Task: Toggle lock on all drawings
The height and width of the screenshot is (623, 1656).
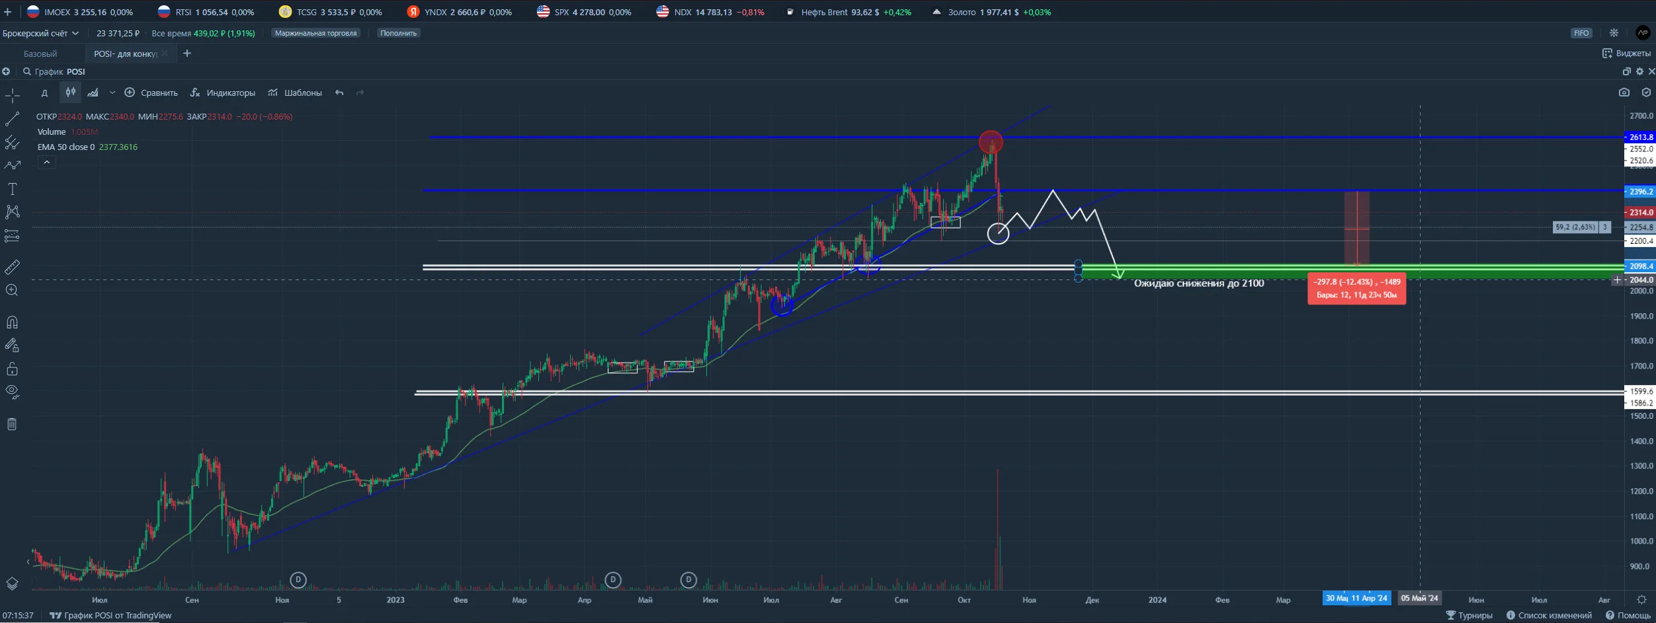Action: (x=12, y=369)
